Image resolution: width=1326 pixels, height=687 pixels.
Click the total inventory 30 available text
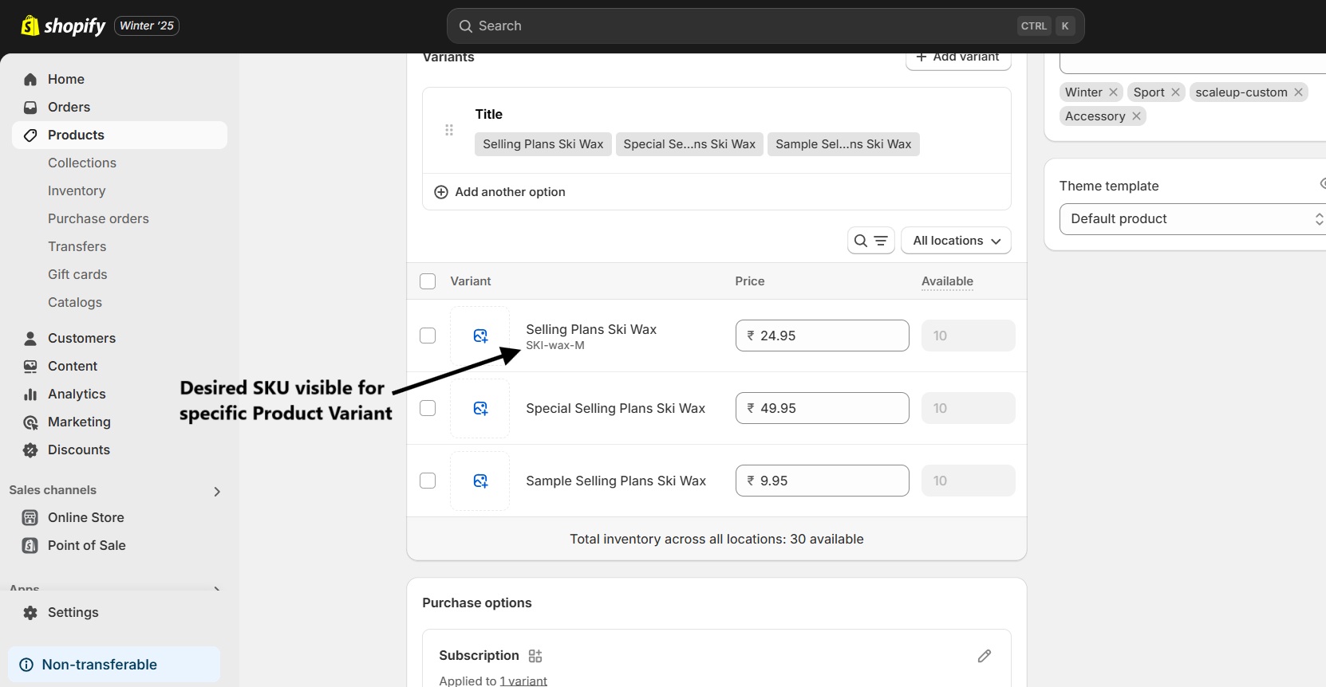(x=716, y=540)
